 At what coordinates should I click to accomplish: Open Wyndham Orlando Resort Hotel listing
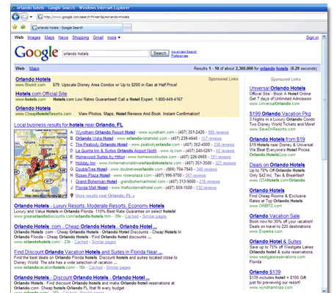click(x=105, y=133)
